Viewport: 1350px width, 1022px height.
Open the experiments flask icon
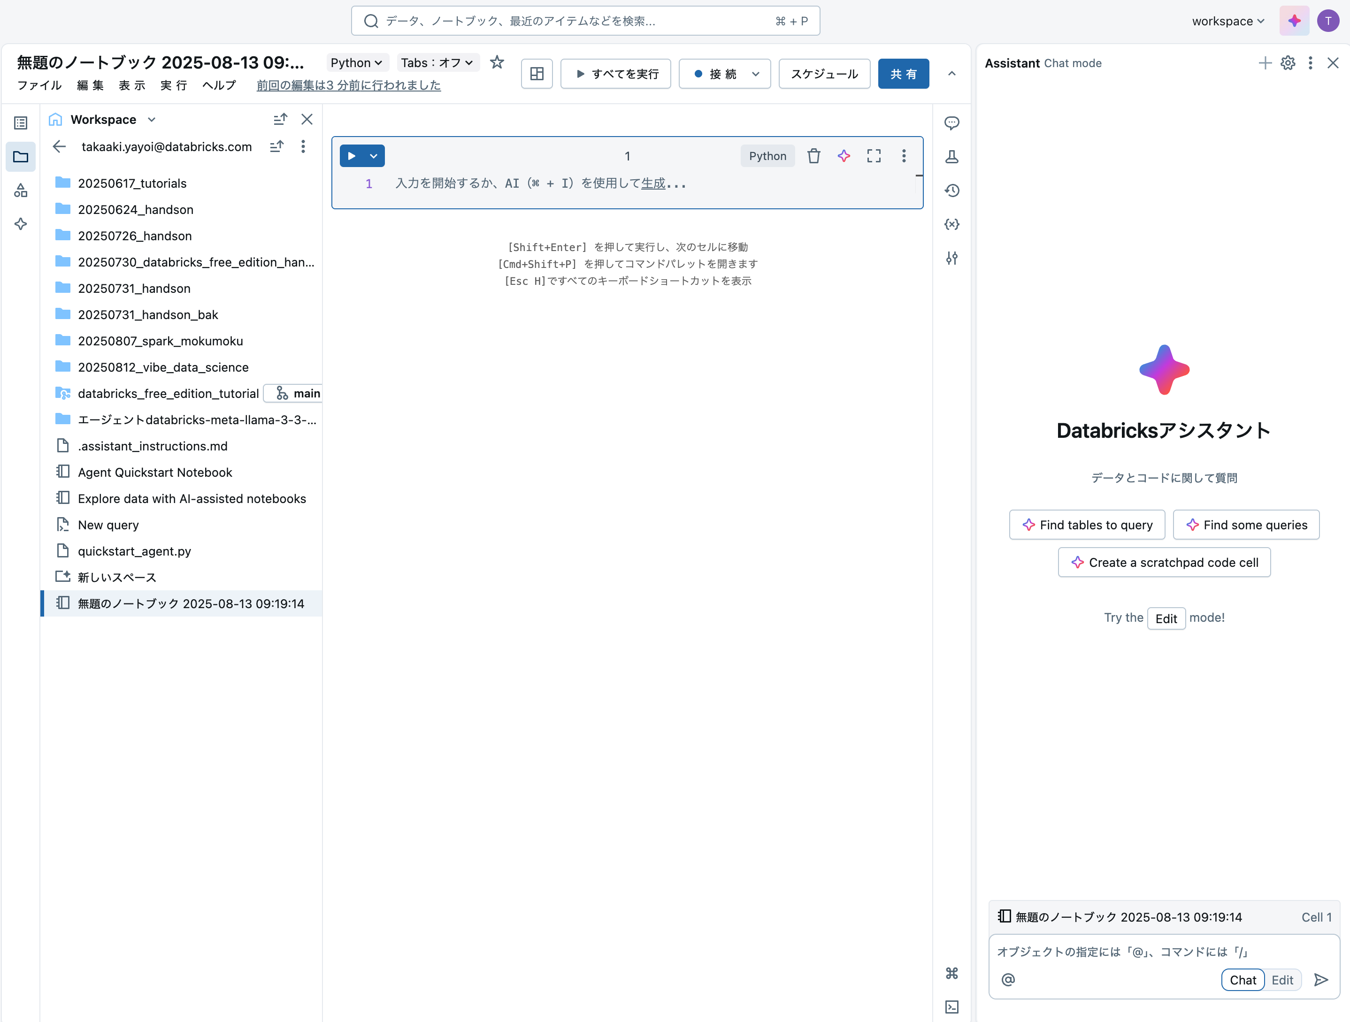point(951,157)
